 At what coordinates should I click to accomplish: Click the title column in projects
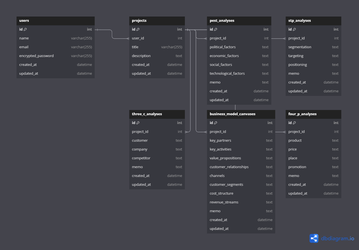pyautogui.click(x=157, y=47)
